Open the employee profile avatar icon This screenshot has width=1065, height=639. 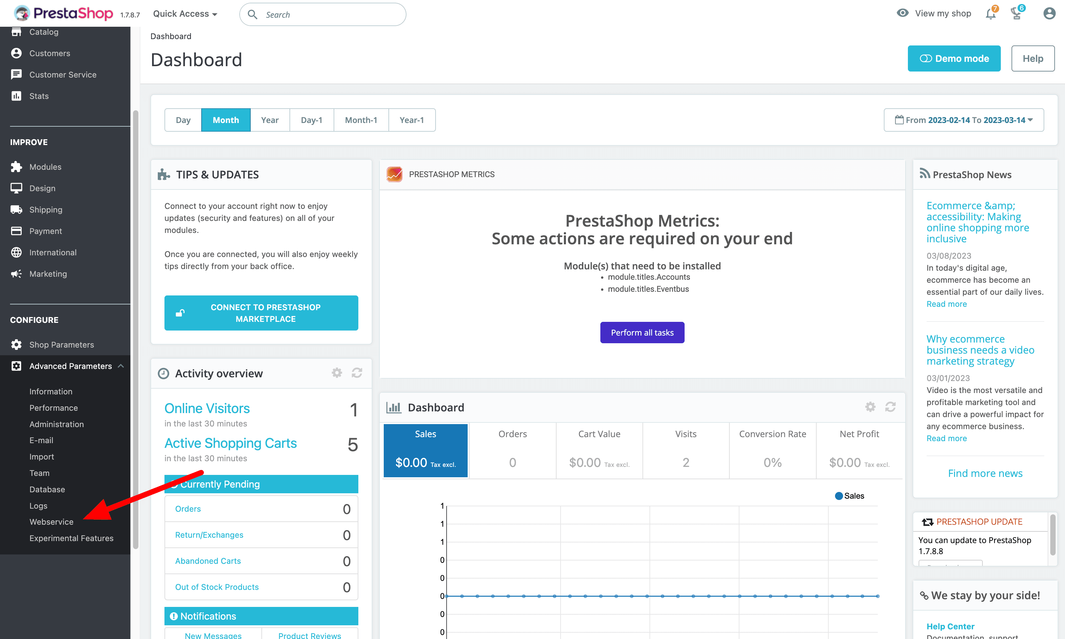coord(1049,14)
